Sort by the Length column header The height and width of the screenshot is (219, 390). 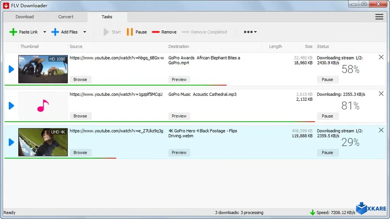pos(275,46)
